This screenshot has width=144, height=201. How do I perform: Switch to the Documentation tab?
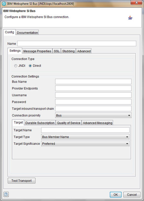pos(27,33)
